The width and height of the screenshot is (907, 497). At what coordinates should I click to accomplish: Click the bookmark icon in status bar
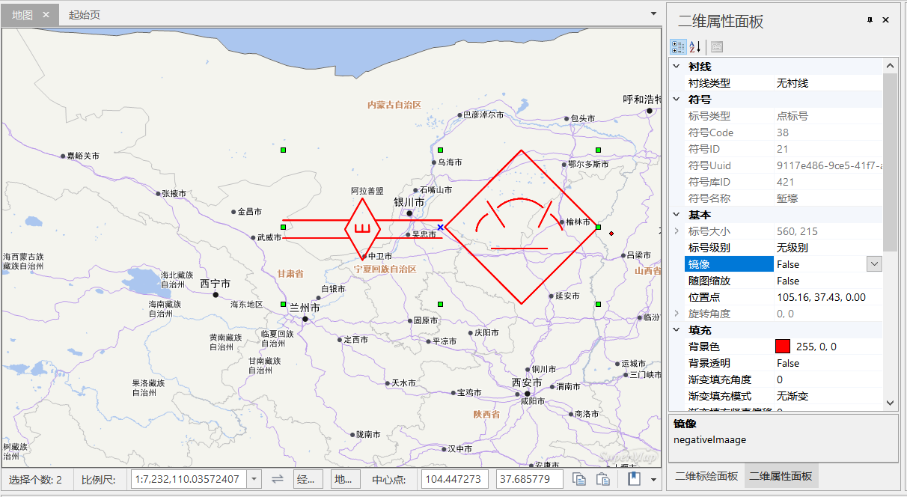click(x=635, y=479)
